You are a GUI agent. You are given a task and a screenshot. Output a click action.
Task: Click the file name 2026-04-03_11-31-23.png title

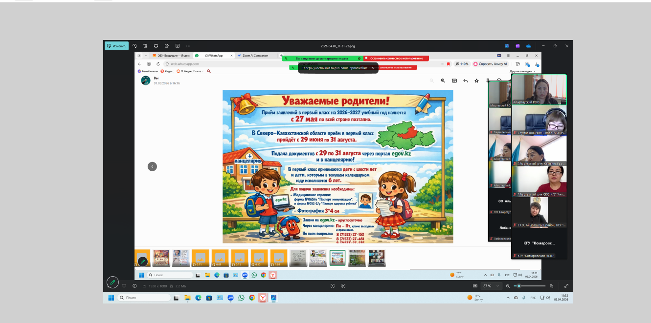click(x=337, y=46)
